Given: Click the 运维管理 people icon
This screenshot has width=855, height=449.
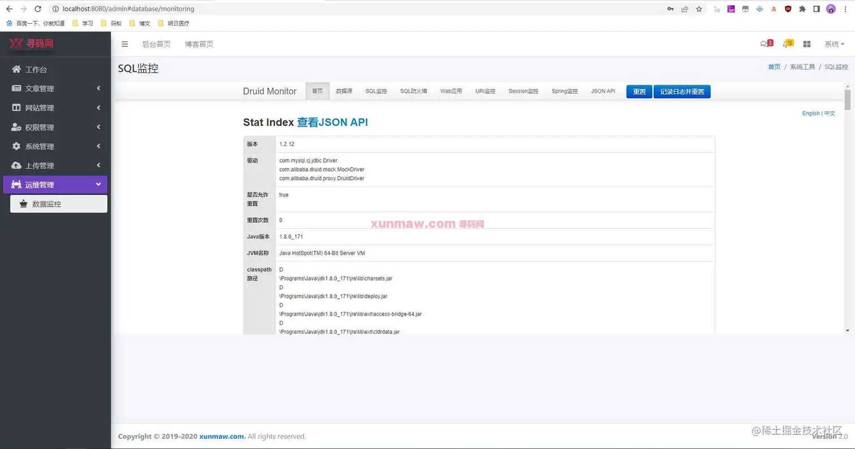Looking at the screenshot, I should [x=16, y=185].
